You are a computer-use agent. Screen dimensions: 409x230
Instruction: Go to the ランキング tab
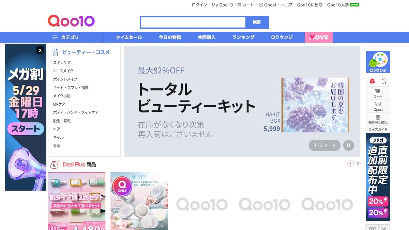(x=243, y=37)
